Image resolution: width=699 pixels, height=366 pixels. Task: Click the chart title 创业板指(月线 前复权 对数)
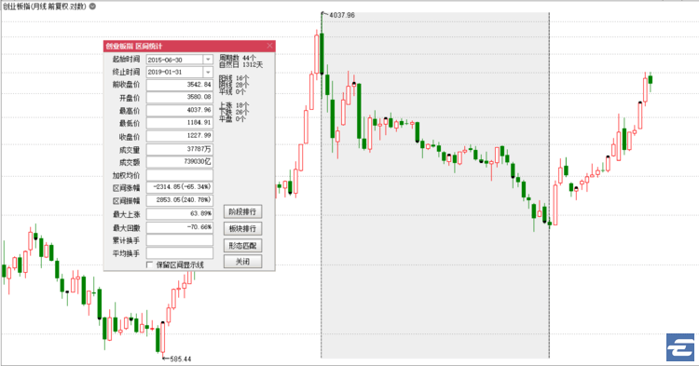tap(45, 7)
